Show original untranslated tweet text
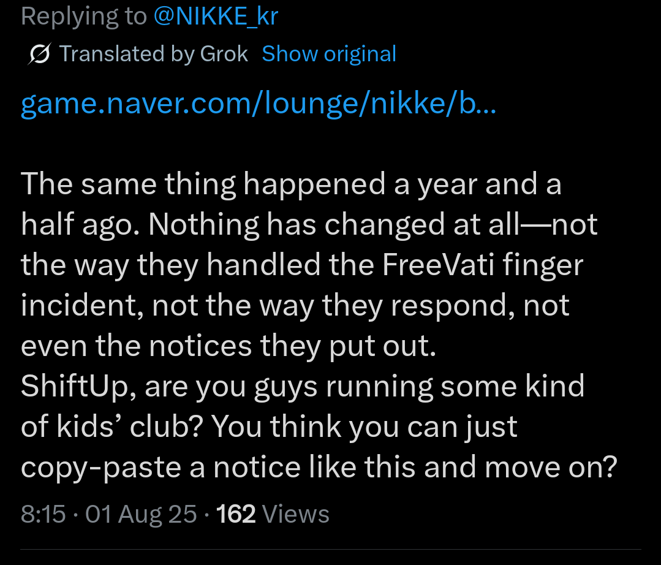Image resolution: width=661 pixels, height=565 pixels. coord(329,54)
